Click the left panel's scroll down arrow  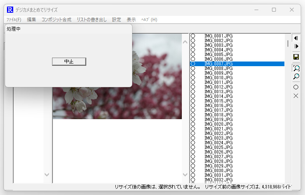[x=47, y=174]
